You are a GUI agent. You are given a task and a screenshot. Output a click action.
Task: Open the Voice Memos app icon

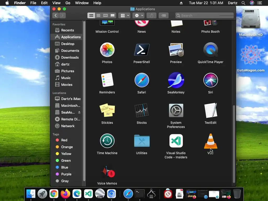coord(108,172)
